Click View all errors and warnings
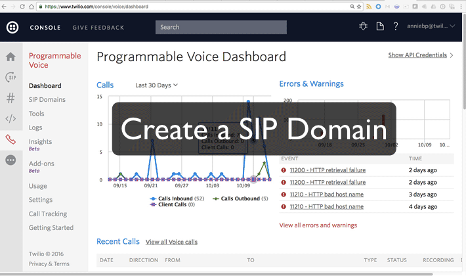Screen dimensions: 466x276 coord(318,225)
